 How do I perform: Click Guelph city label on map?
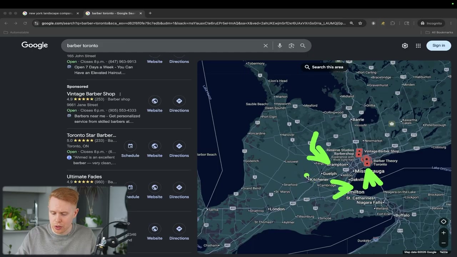(x=329, y=173)
